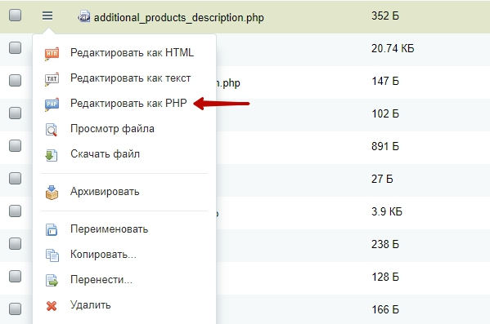
Task: Click the 128 Б size value
Action: pyautogui.click(x=385, y=277)
